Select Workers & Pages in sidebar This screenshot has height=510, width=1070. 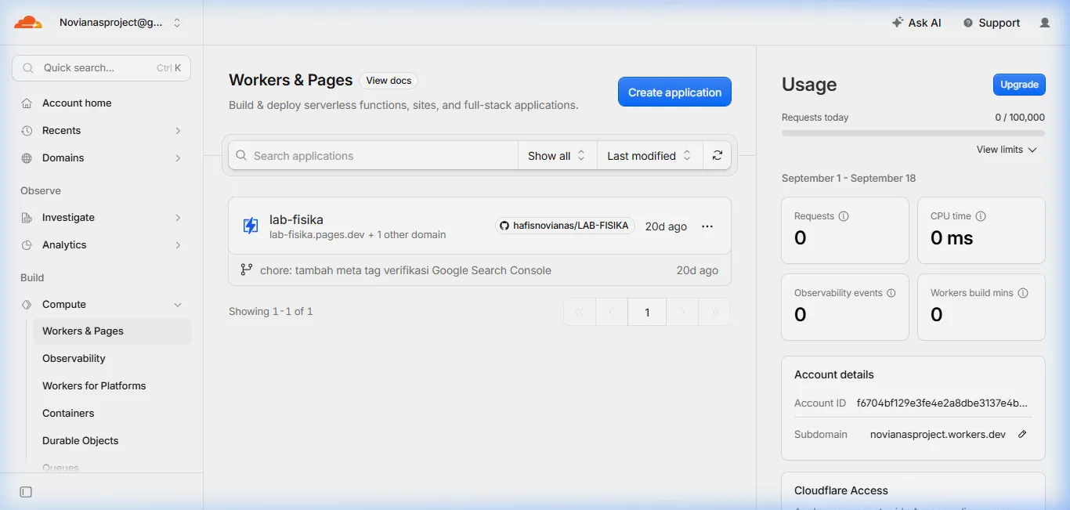(x=111, y=331)
